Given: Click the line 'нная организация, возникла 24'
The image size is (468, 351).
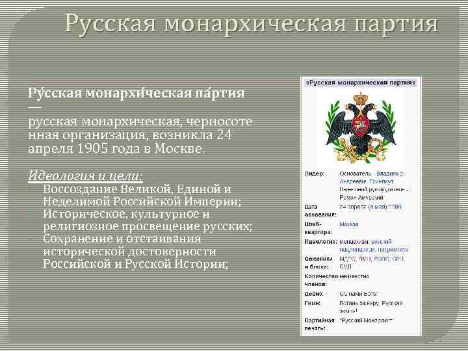Looking at the screenshot, I should click(130, 135).
